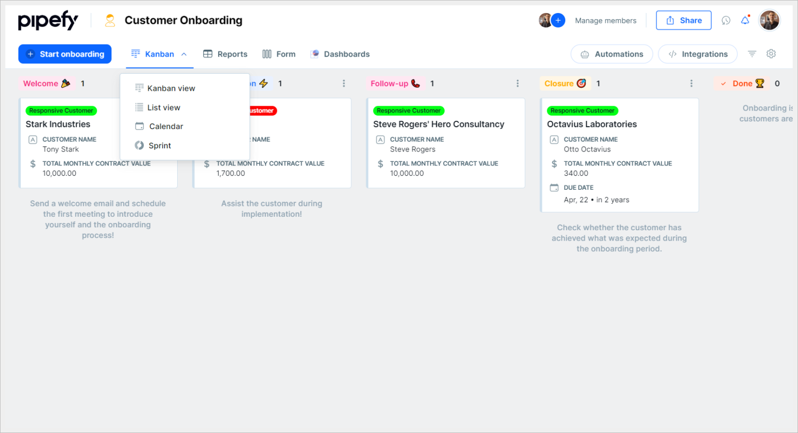Viewport: 798px width, 433px height.
Task: Open the chat bubble icon in header
Action: tap(726, 21)
